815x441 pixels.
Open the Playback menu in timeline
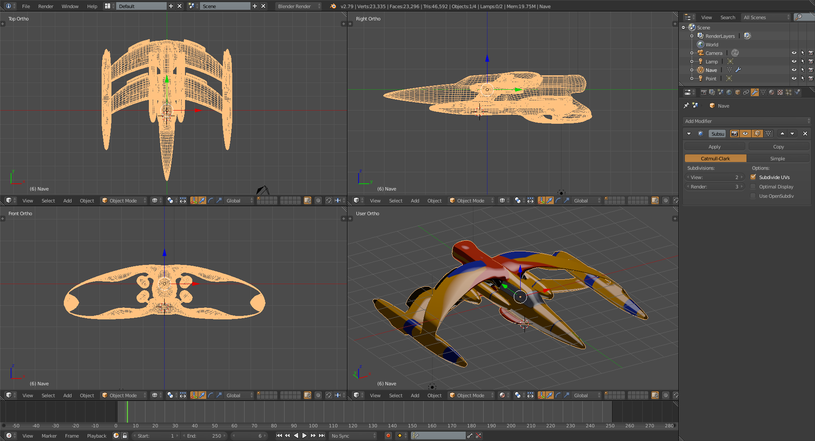click(97, 435)
